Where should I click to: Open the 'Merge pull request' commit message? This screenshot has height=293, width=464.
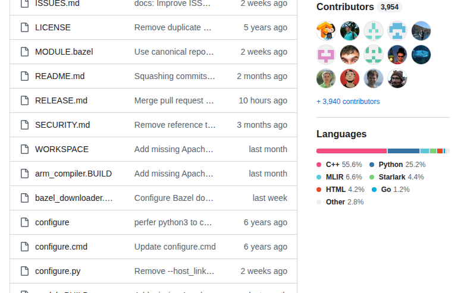[x=174, y=100]
